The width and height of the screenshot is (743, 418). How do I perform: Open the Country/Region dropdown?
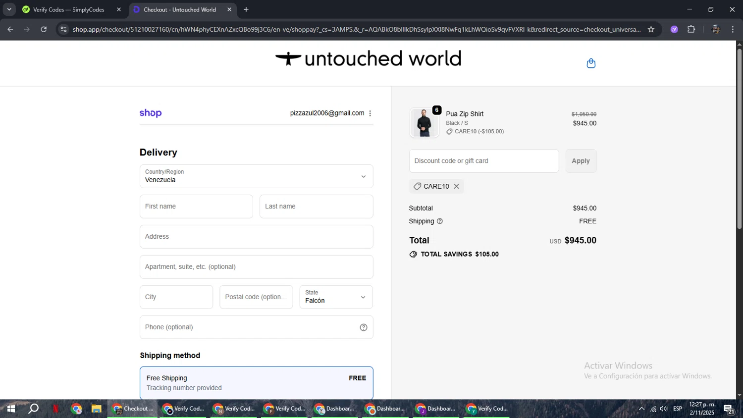click(256, 176)
